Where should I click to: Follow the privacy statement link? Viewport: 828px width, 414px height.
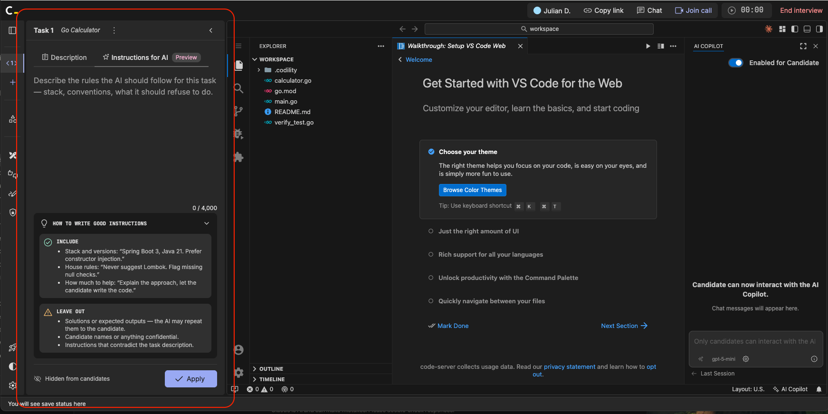coord(569,367)
